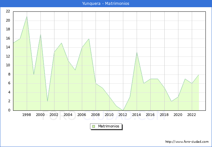
Task: Click the x-axis label 2008
Action: pyautogui.click(x=95, y=115)
